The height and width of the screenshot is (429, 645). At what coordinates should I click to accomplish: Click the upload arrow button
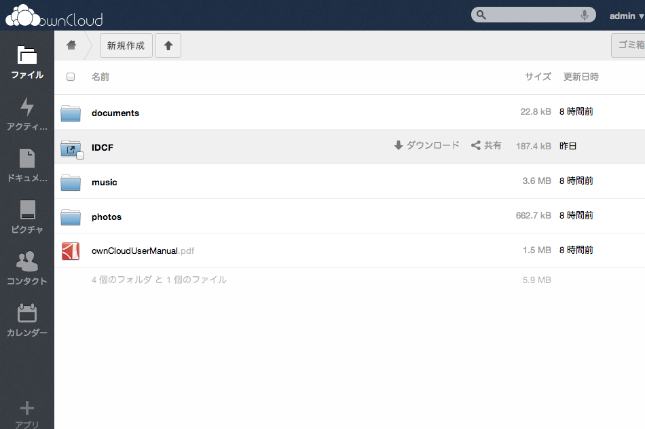click(x=168, y=45)
